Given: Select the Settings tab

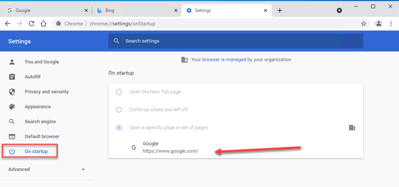Looking at the screenshot, I should click(x=226, y=10).
